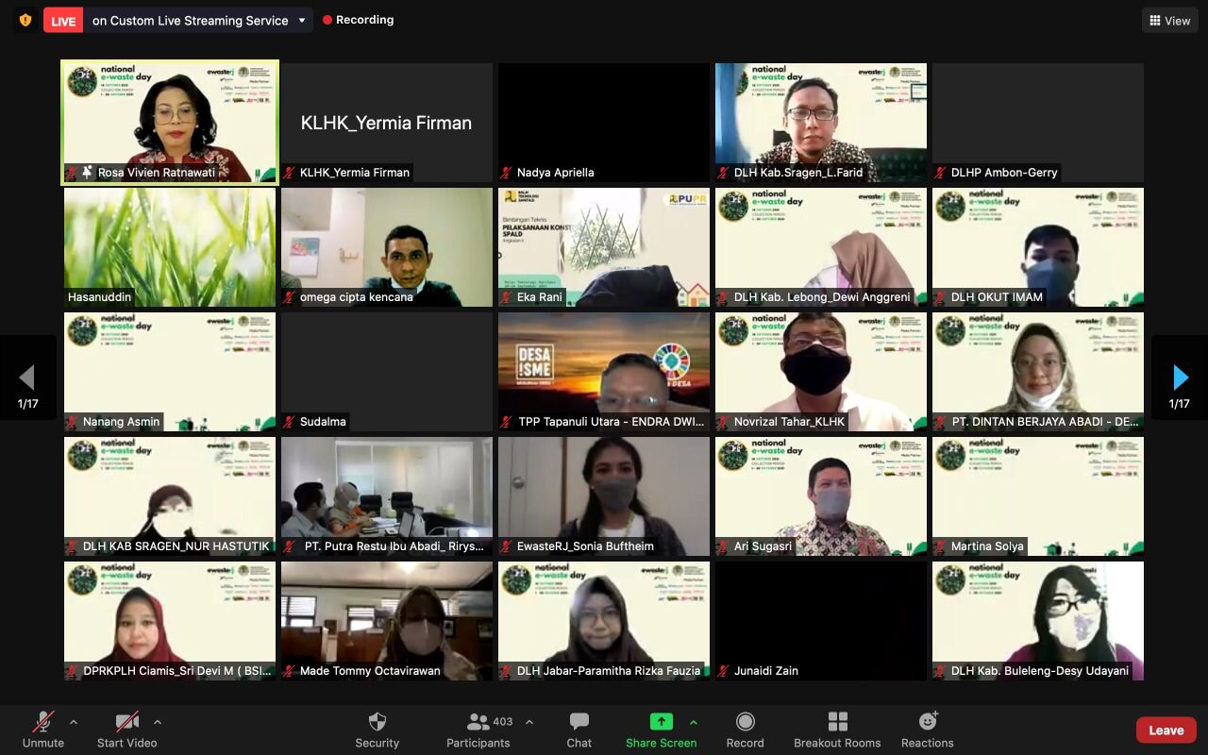The image size is (1208, 755).
Task: Open the Custom Live Streaming Service dropdown
Action: tap(302, 19)
